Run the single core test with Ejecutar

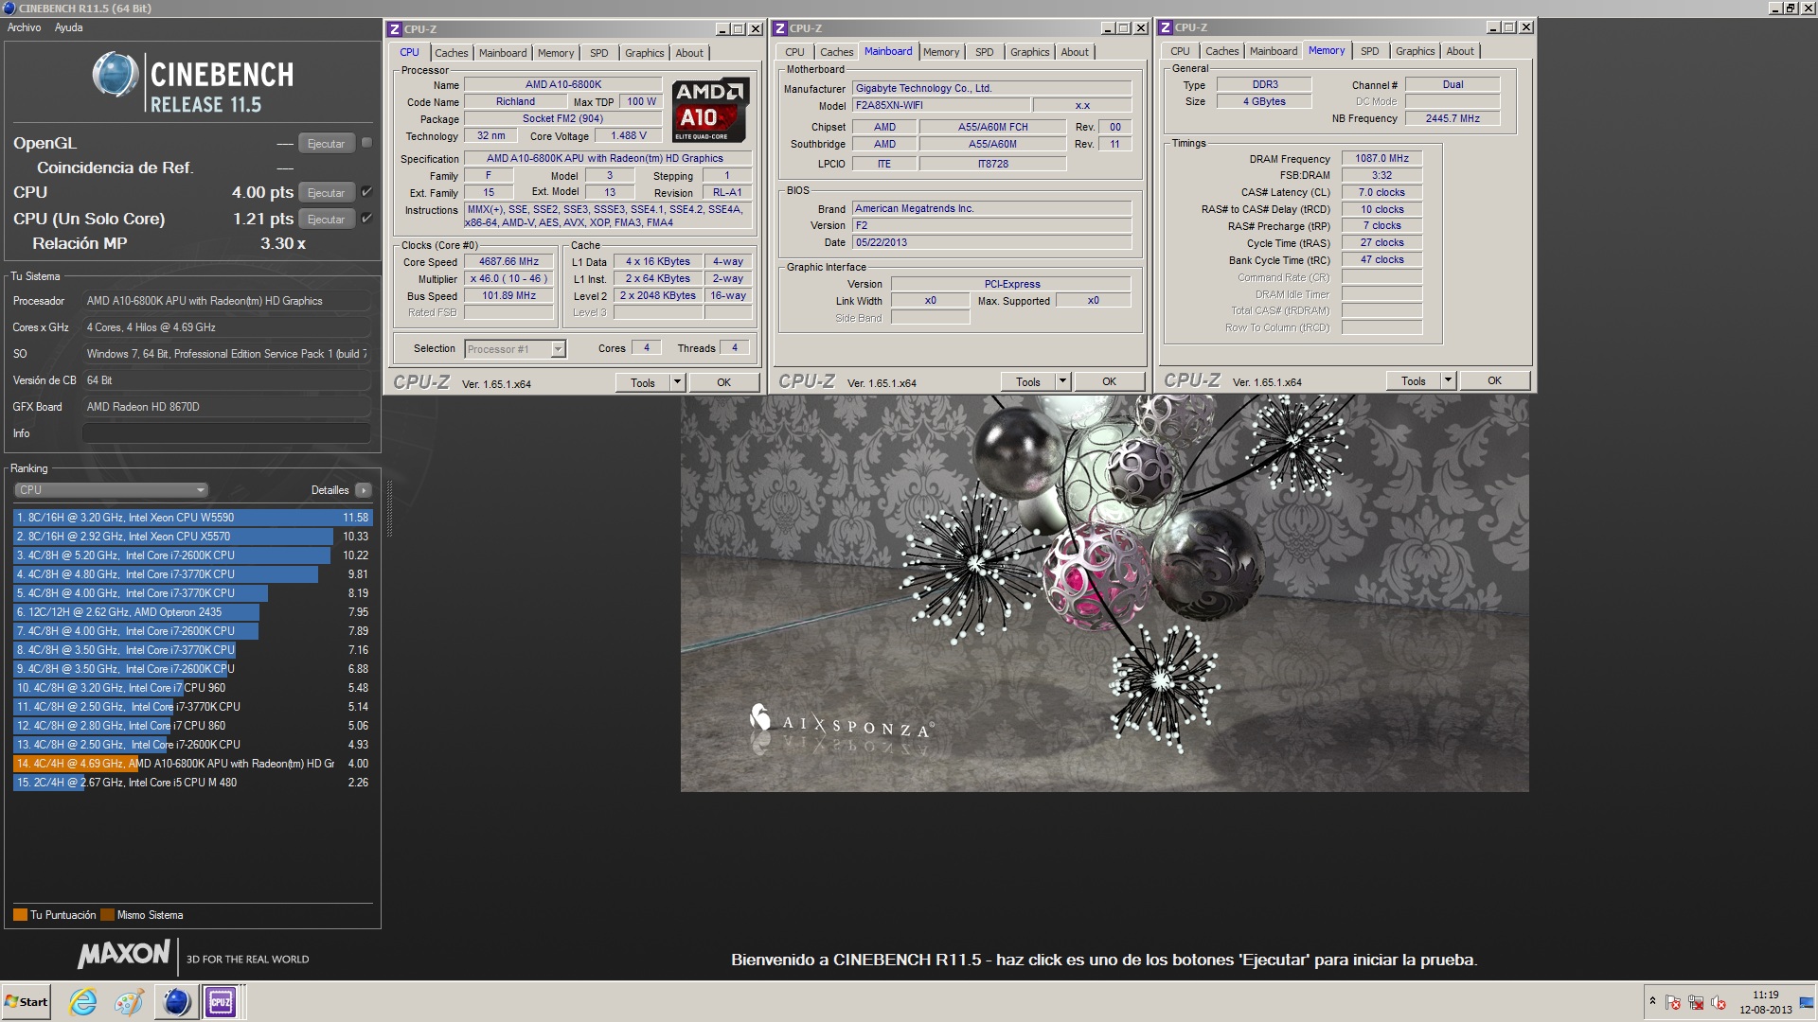[327, 220]
